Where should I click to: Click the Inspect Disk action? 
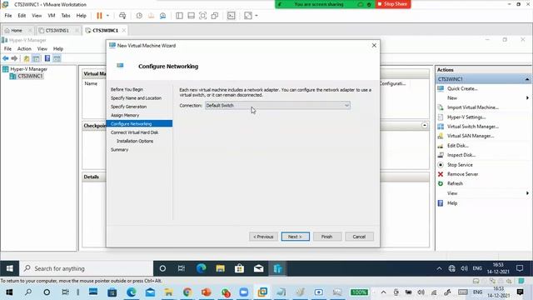point(461,155)
